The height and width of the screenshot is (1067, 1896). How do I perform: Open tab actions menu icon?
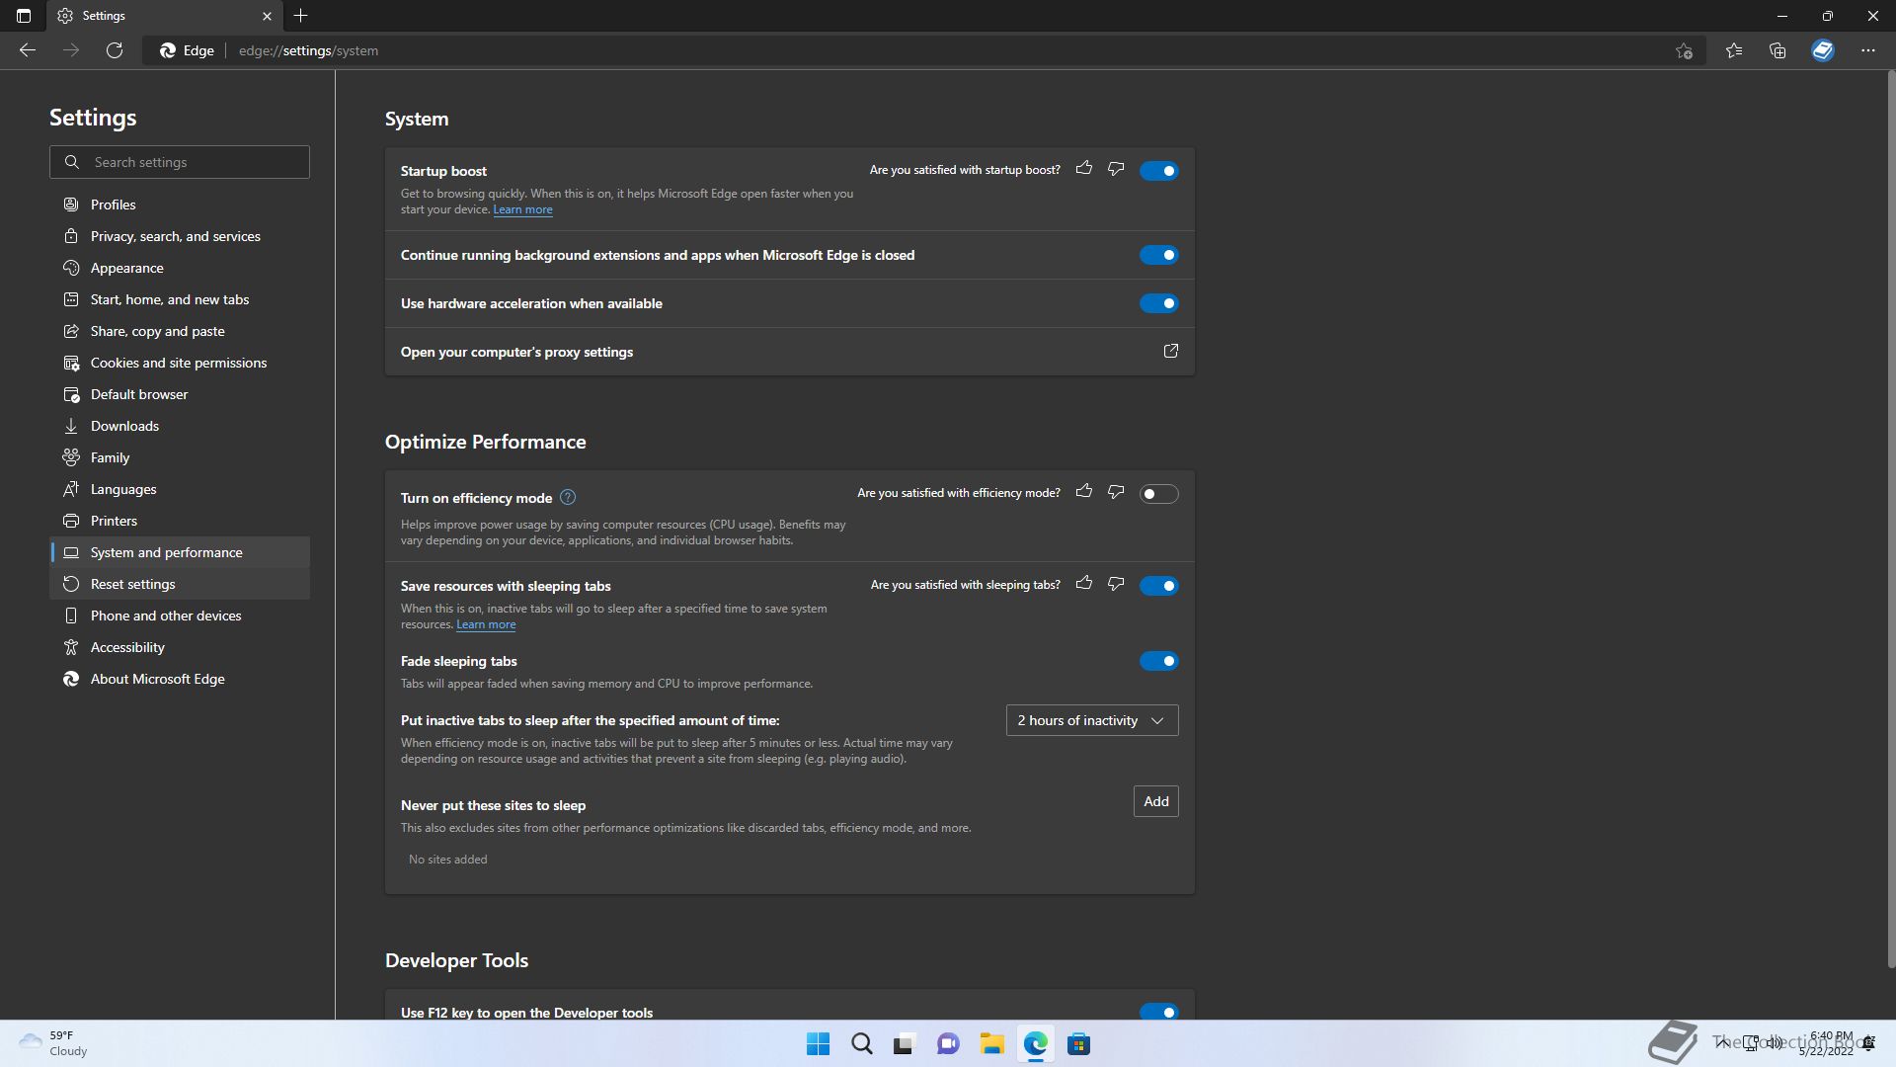[x=24, y=16]
